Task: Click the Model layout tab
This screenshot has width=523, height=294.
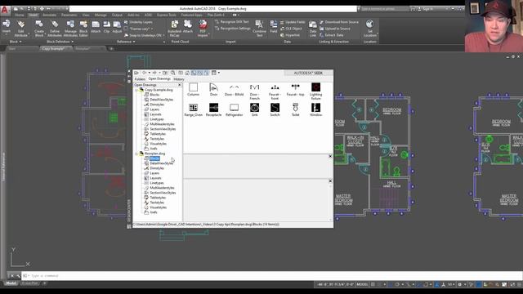Action: [x=11, y=283]
